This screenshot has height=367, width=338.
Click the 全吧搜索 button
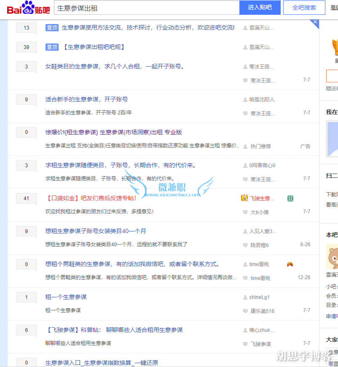(304, 8)
